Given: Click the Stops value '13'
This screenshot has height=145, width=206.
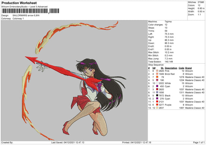Looking at the screenshot, I should click(166, 28).
